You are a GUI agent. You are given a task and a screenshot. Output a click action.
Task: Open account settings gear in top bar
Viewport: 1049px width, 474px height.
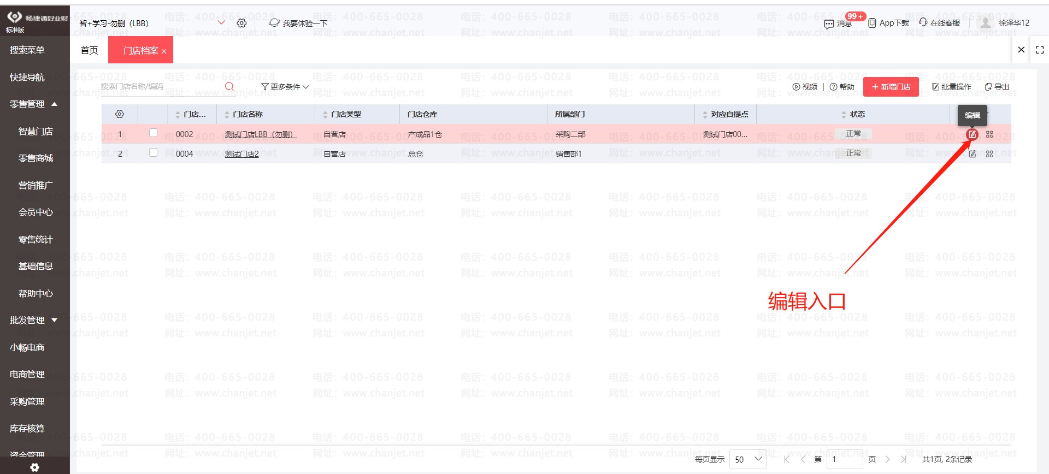click(241, 23)
